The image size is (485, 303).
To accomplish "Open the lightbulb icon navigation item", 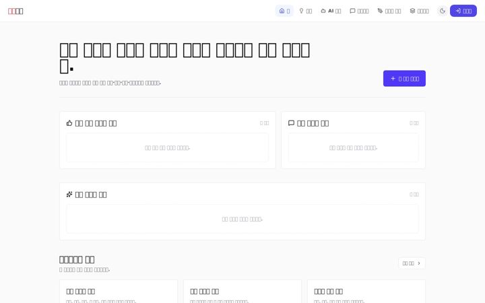I will 305,11.
